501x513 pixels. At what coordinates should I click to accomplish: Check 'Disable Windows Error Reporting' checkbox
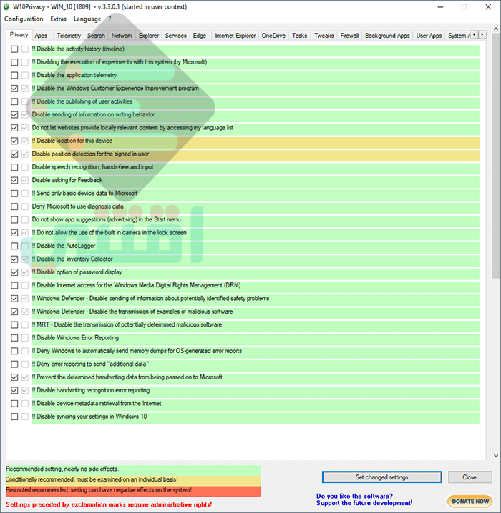tap(14, 338)
